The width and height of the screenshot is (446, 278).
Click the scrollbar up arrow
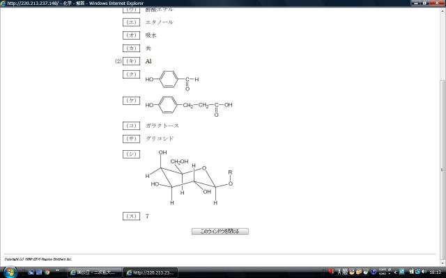click(x=443, y=11)
